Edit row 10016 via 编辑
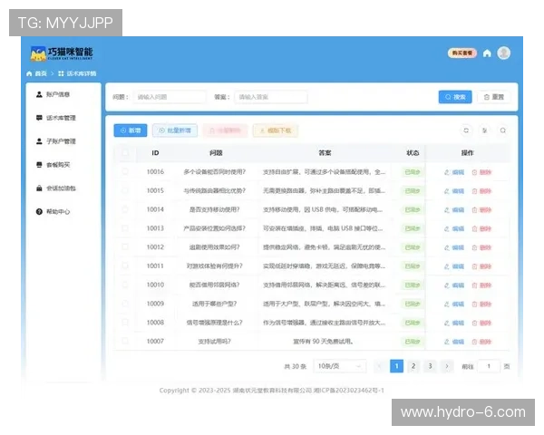 (x=454, y=172)
